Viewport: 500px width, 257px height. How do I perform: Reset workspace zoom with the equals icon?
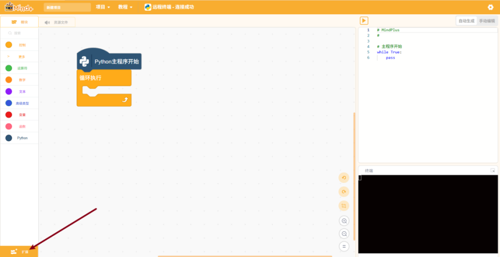click(x=344, y=246)
